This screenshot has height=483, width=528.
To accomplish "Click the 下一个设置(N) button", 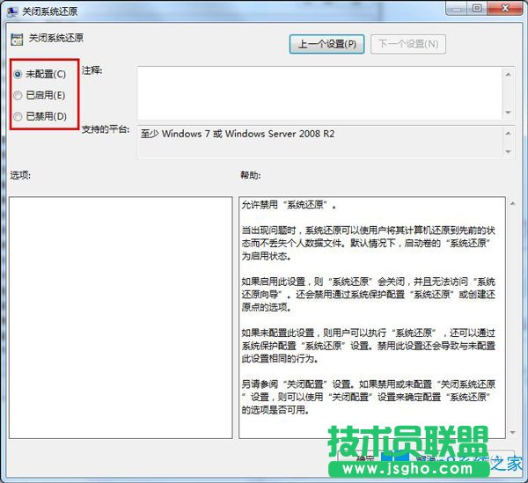I will tap(408, 44).
